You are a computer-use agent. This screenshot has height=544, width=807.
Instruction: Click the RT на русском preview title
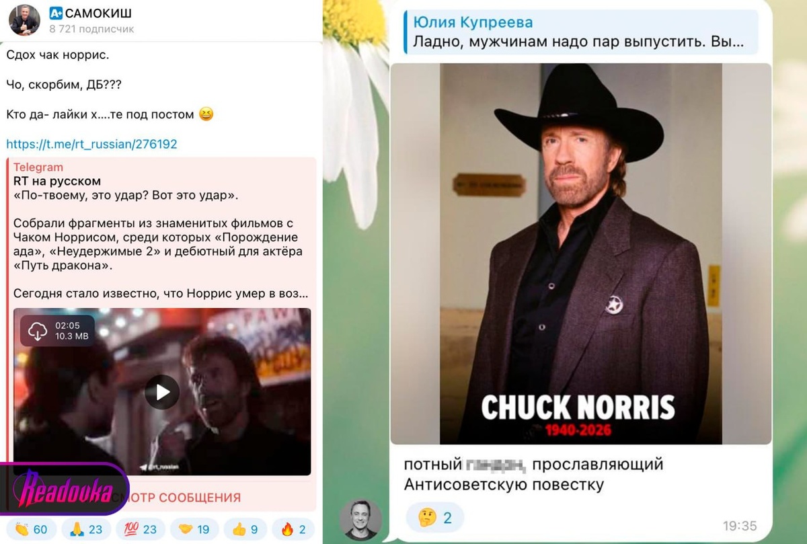click(57, 181)
